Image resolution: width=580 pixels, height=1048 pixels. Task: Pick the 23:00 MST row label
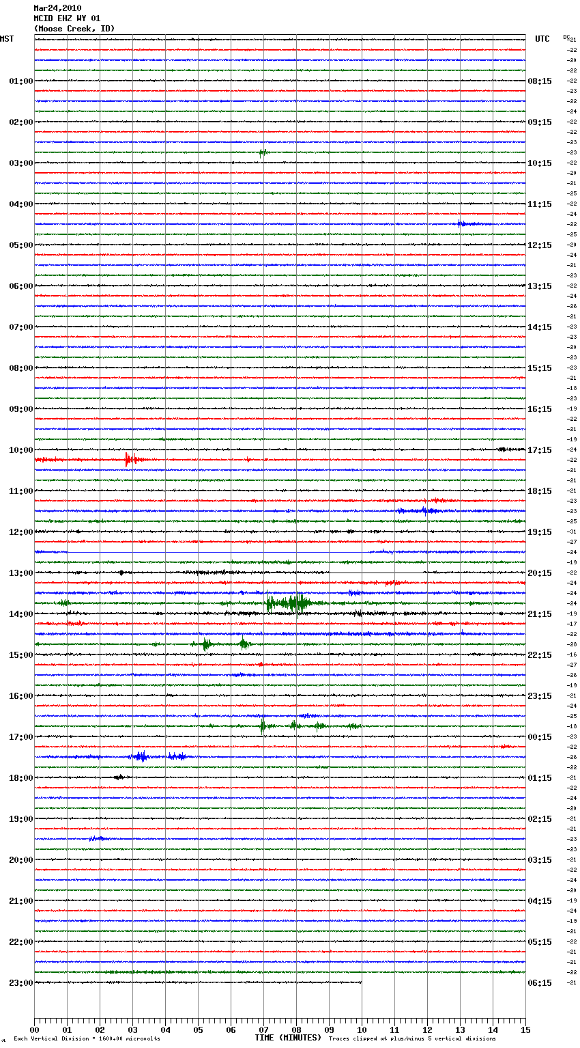(x=20, y=982)
